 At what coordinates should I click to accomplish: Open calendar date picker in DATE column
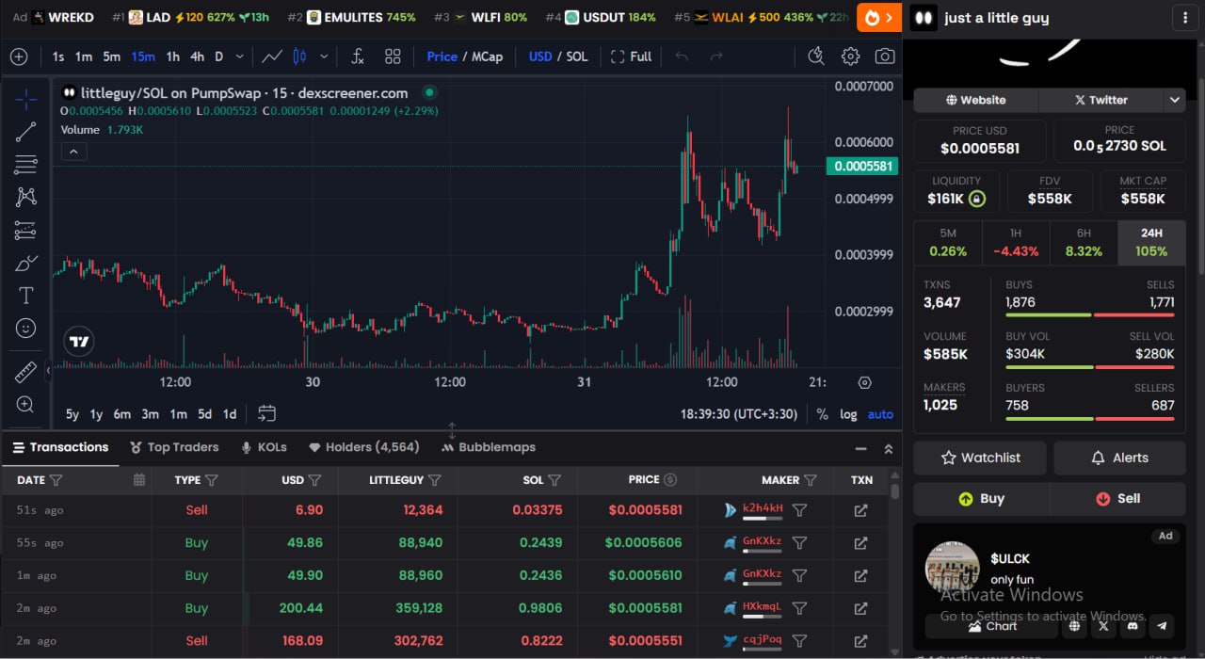click(x=139, y=480)
